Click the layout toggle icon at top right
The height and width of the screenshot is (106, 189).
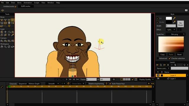coord(186,10)
